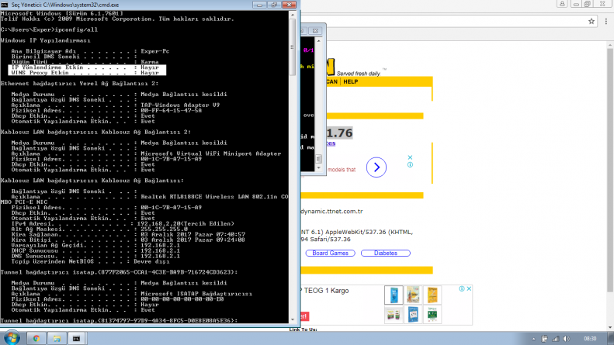Click the red button in Kargo ad

[x=305, y=316]
